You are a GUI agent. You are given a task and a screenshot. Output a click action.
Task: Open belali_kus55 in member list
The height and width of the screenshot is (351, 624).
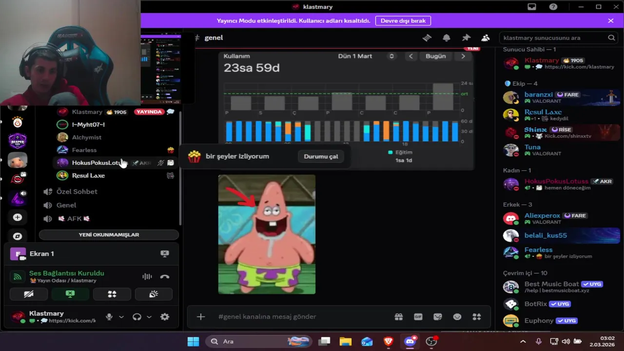pos(560,235)
